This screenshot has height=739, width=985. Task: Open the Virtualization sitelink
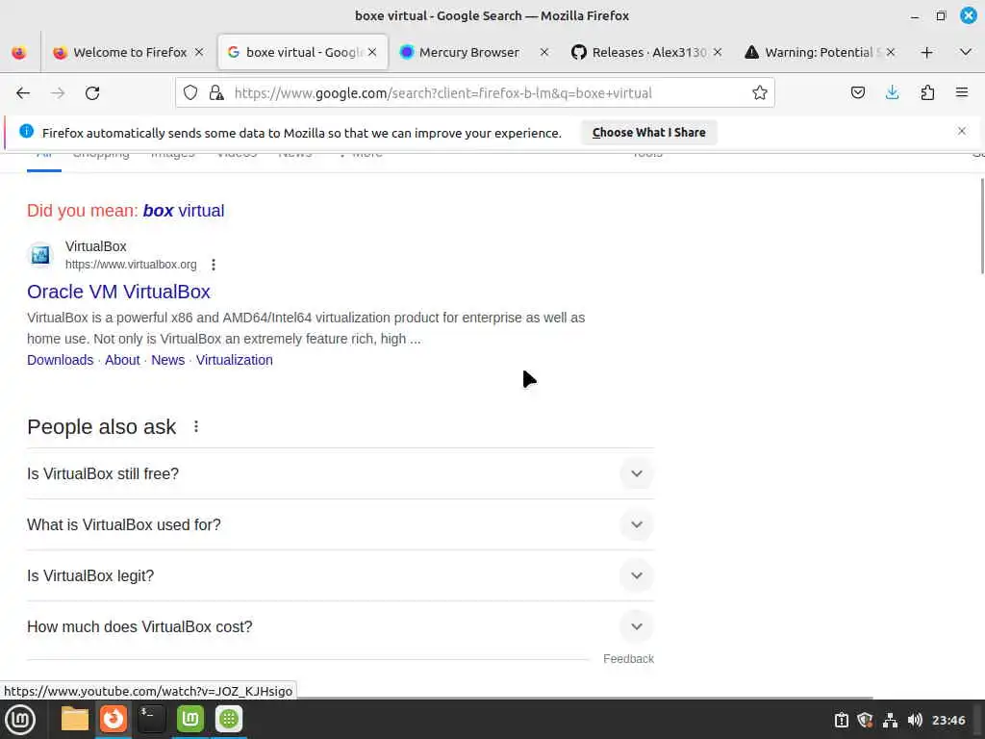pos(235,360)
